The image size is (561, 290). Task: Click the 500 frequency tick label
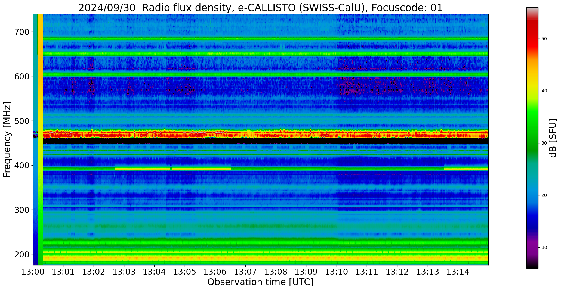click(21, 121)
